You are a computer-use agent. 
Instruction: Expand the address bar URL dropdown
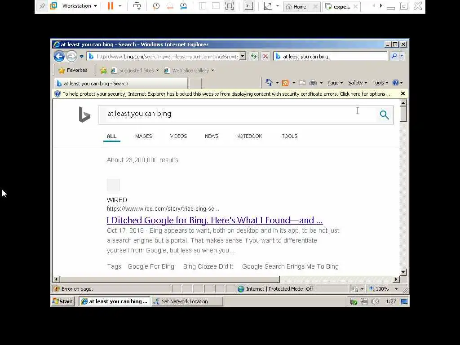(x=243, y=56)
